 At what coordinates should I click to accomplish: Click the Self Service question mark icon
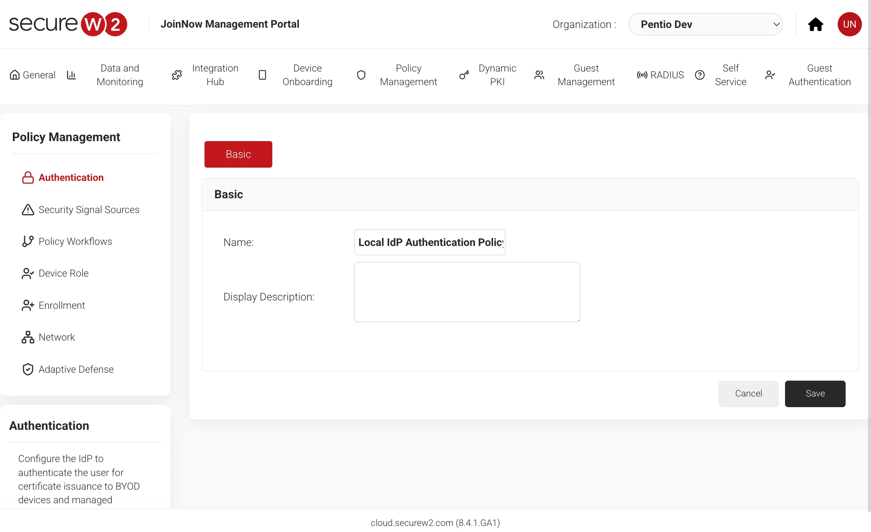(700, 75)
